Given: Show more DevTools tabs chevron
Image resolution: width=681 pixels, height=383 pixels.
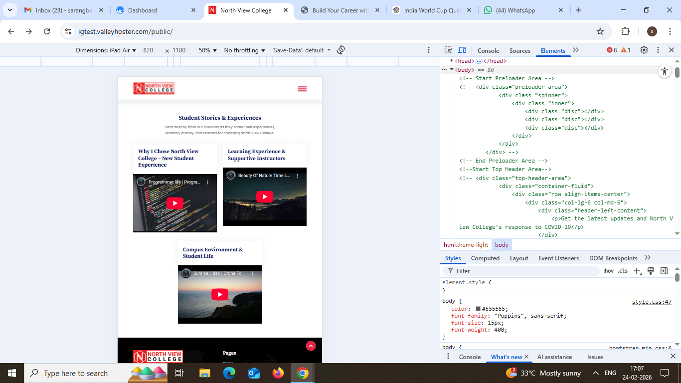Looking at the screenshot, I should (x=576, y=50).
